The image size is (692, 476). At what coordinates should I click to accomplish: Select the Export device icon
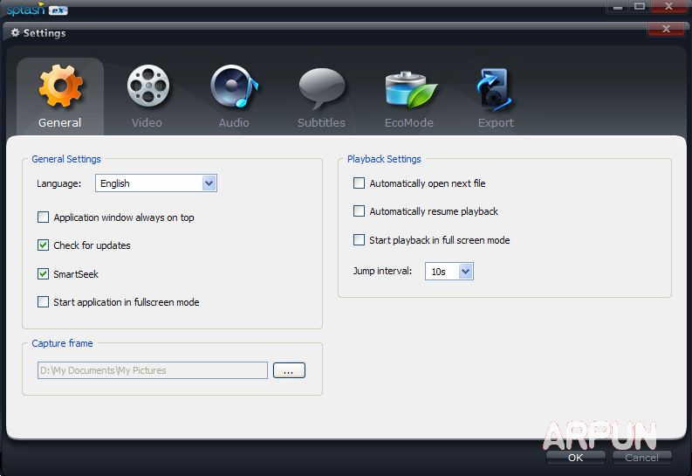(x=496, y=87)
